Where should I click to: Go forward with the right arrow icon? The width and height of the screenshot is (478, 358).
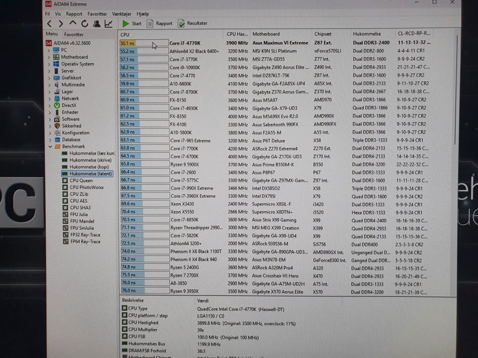pyautogui.click(x=61, y=23)
